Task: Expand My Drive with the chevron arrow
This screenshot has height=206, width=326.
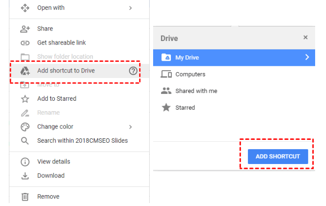Action: coord(307,57)
